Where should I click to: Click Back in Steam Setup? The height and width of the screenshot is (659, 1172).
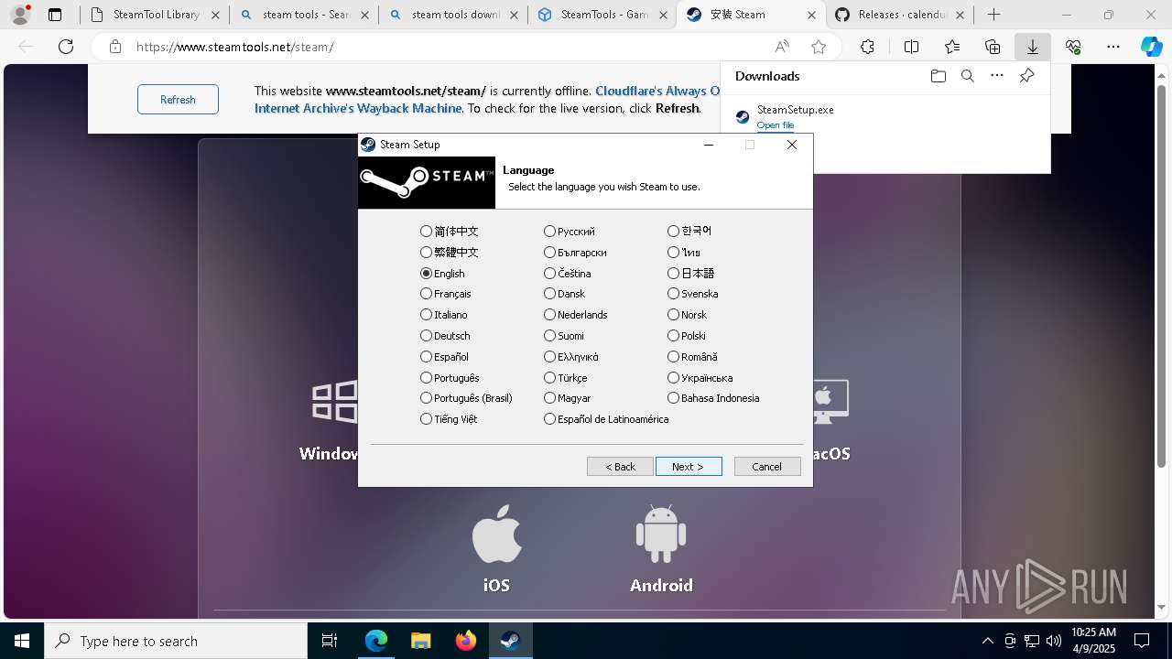pos(620,467)
